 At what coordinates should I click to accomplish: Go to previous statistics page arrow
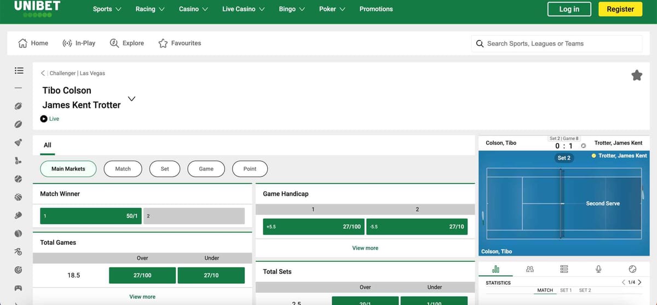pos(624,283)
